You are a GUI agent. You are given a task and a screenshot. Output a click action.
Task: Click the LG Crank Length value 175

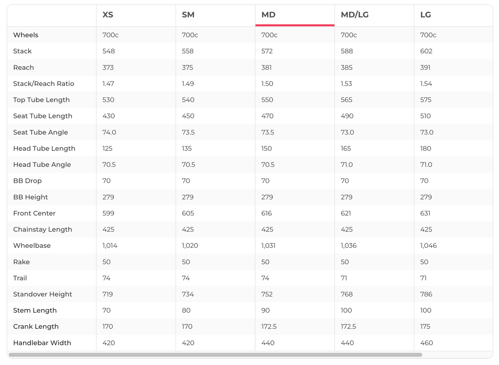click(425, 326)
